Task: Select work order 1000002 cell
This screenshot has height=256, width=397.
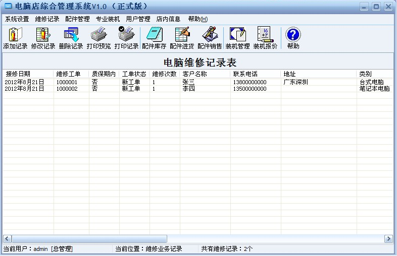Action: pyautogui.click(x=67, y=89)
